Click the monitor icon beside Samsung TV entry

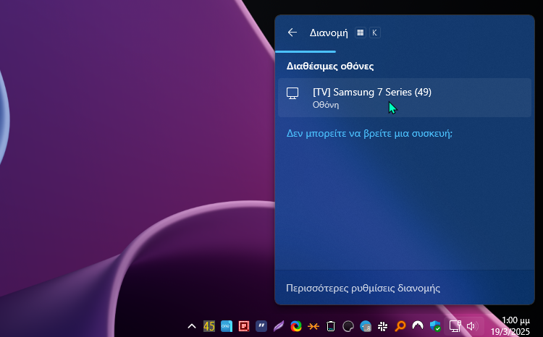pyautogui.click(x=292, y=93)
